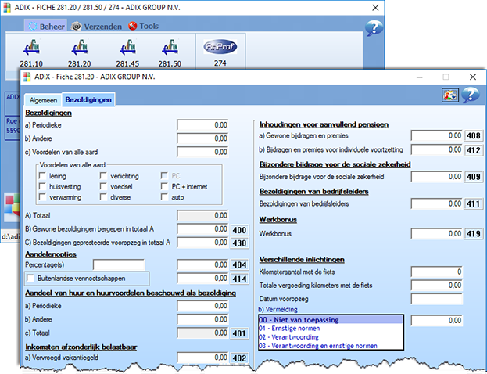Toggle the diverse checkbox
Viewport: 487px width, 374px height.
103,197
